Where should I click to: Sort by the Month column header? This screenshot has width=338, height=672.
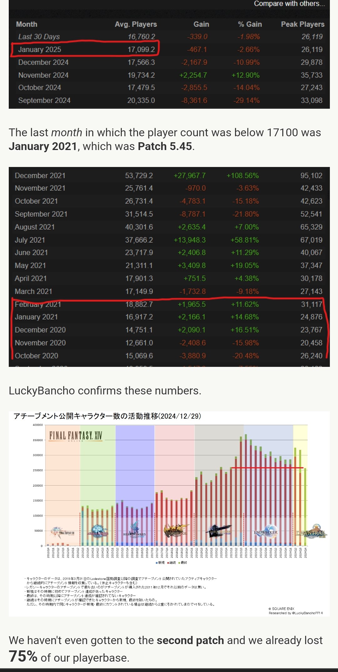click(27, 24)
